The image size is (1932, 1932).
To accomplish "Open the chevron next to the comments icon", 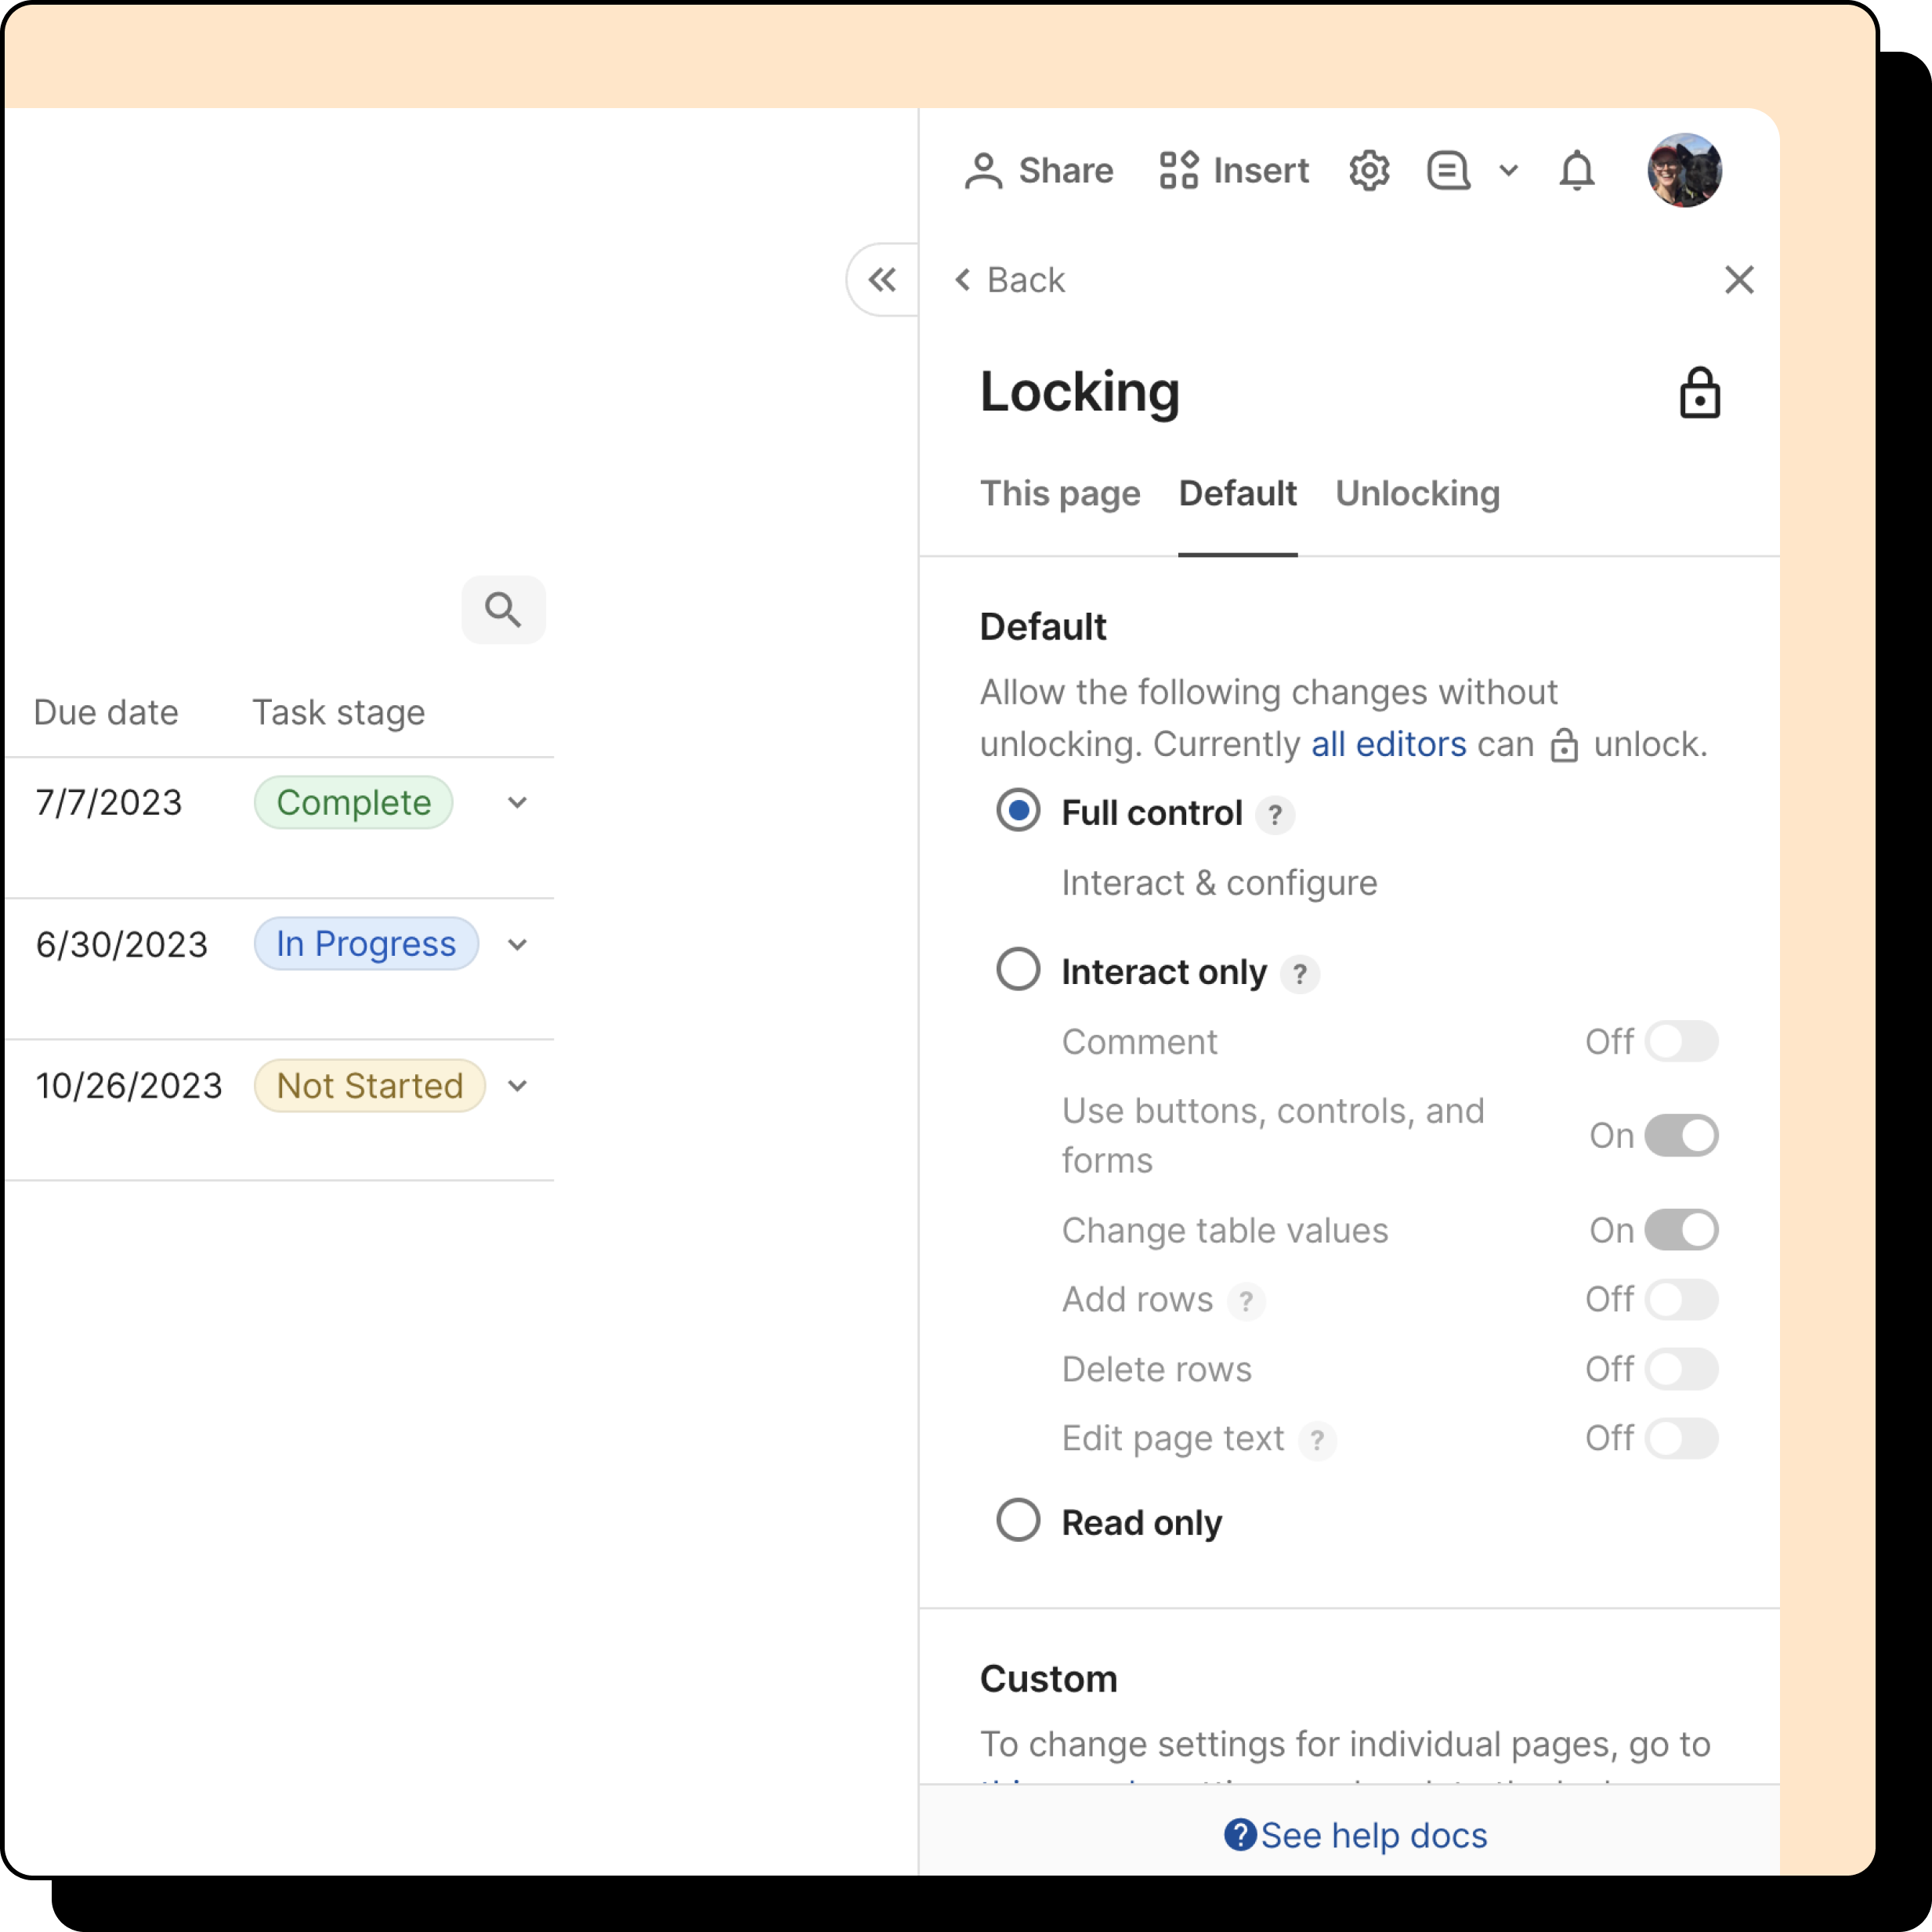I will tap(1508, 170).
